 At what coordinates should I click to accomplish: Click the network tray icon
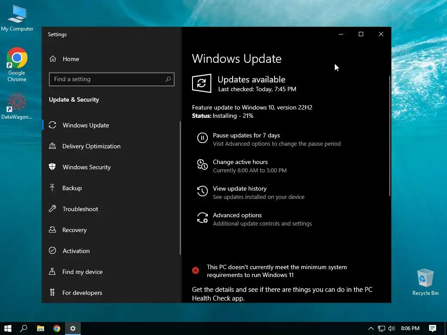click(x=382, y=328)
